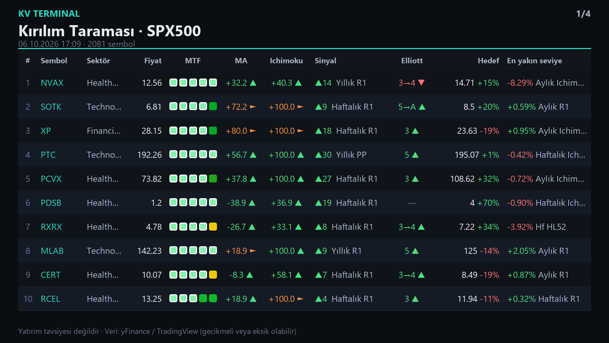Click the target 108.62 +32% cell
The height and width of the screenshot is (343, 609).
coord(475,179)
